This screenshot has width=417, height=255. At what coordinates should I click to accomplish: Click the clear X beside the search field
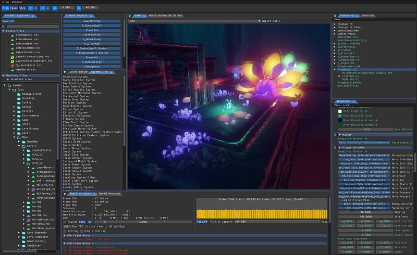pyautogui.click(x=4, y=27)
